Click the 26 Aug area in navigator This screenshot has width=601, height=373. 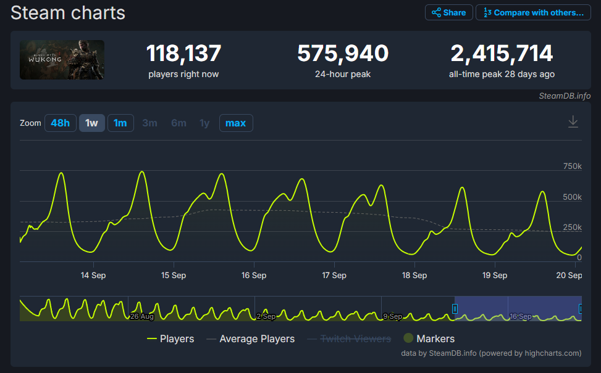(x=141, y=316)
